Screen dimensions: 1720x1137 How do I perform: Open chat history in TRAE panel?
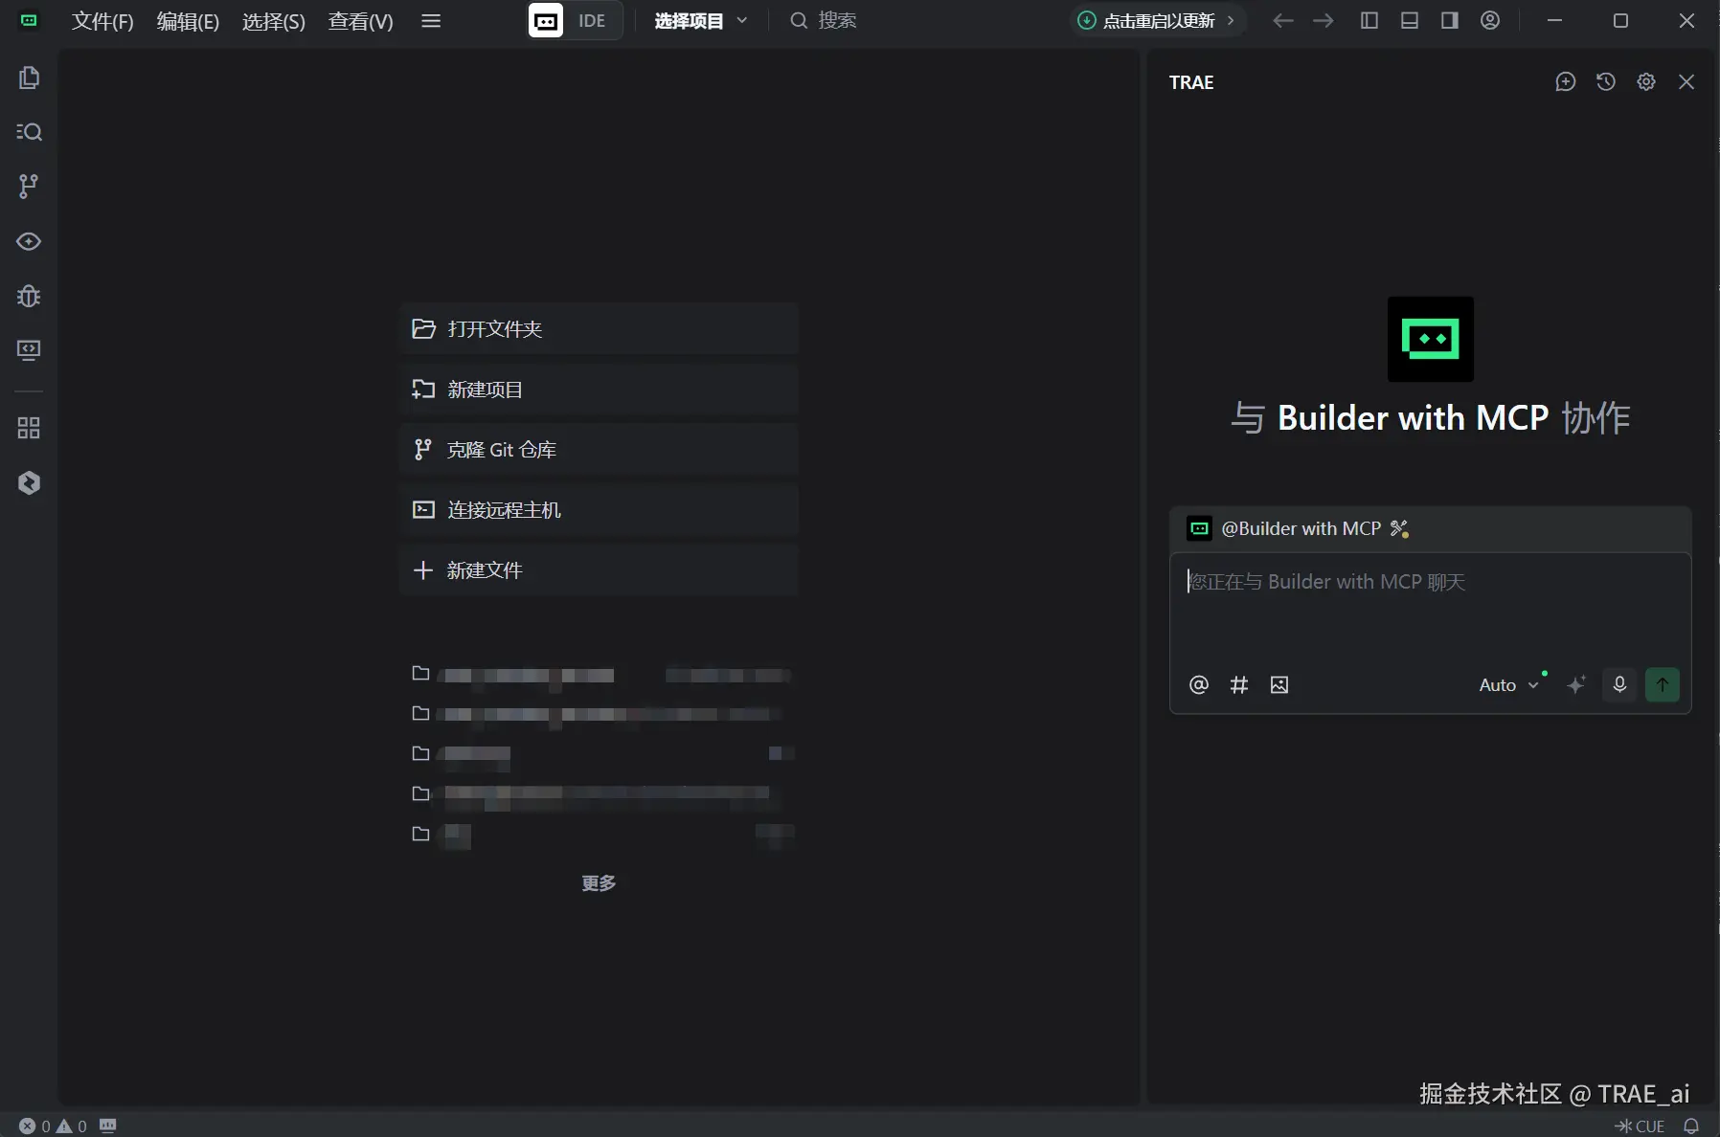[1606, 82]
